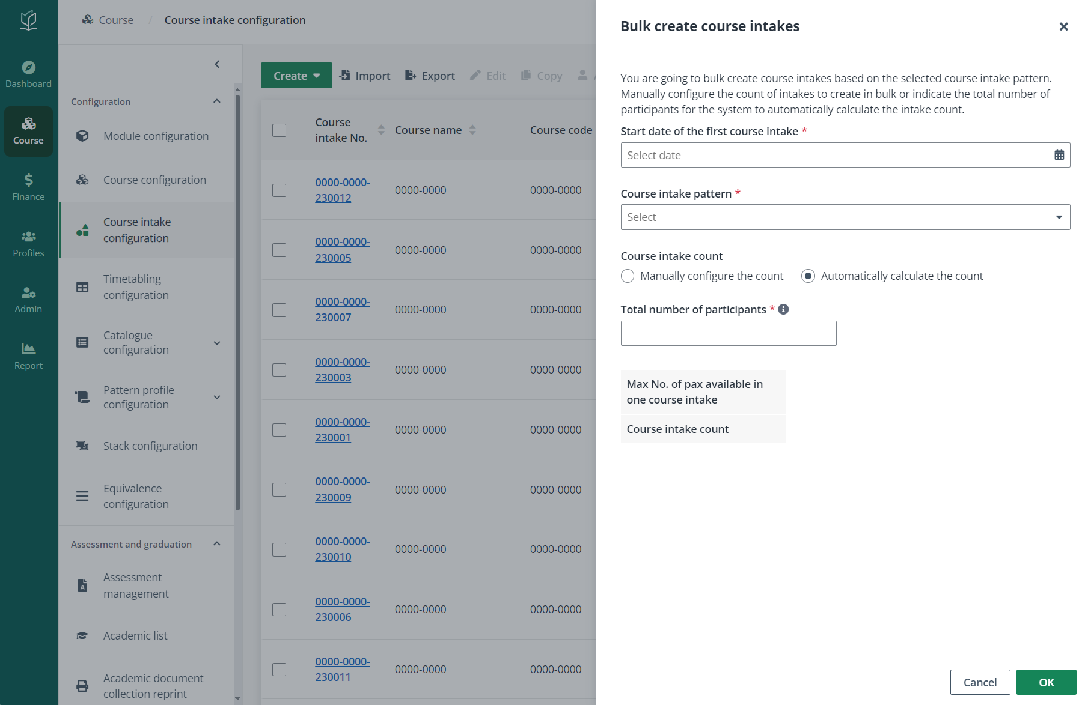1091x705 pixels.
Task: Tick the checkbox for row 0000-0000-230003
Action: 279,370
